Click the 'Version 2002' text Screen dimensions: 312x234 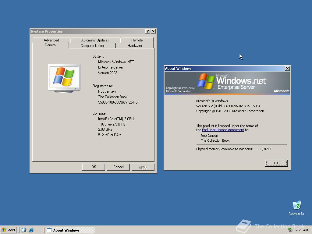108,73
